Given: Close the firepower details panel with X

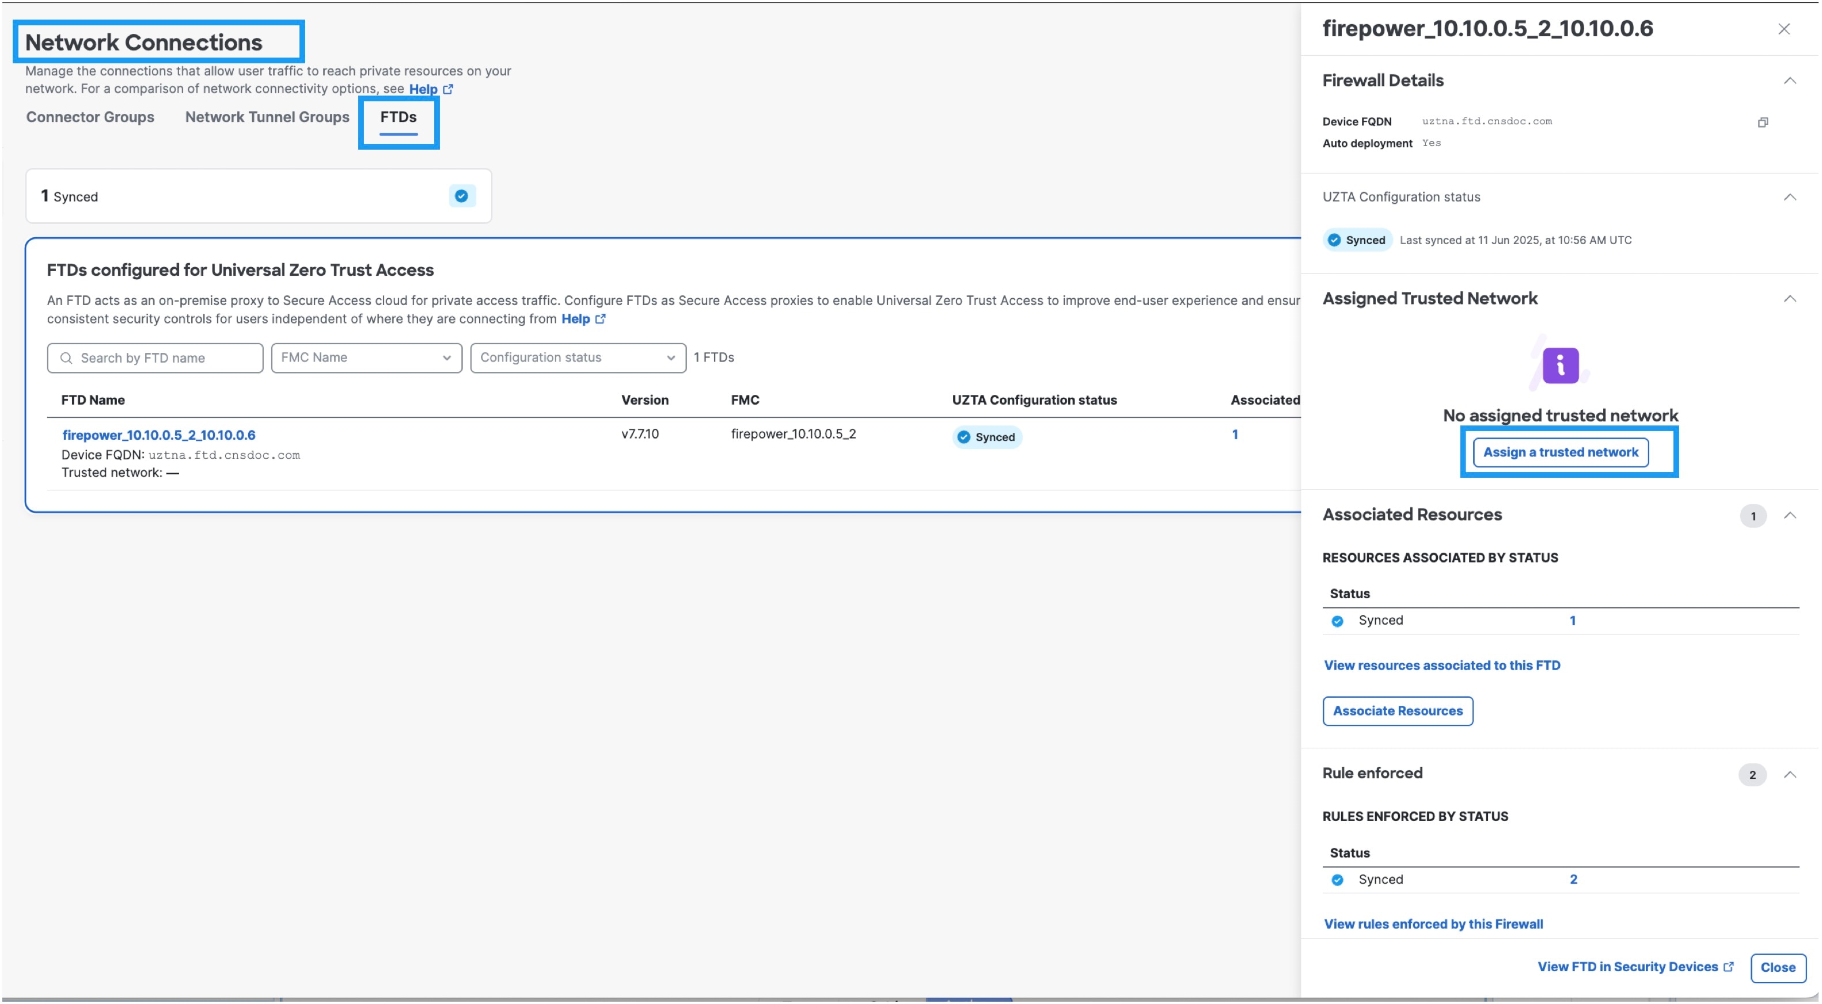Looking at the screenshot, I should tap(1784, 29).
